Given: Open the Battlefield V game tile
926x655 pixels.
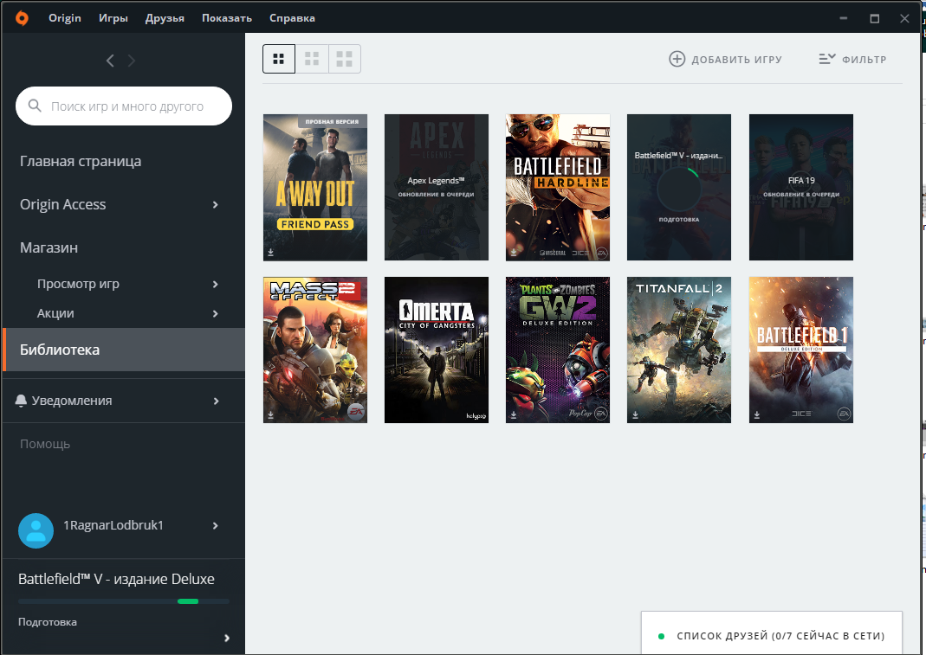Looking at the screenshot, I should tap(679, 187).
